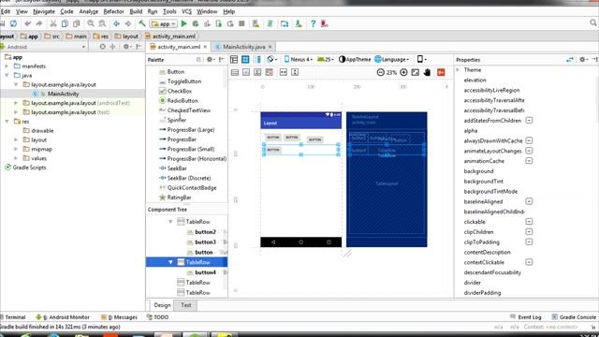Toggle the alwaysDrawnWithCache property checkbox

[x=529, y=140]
